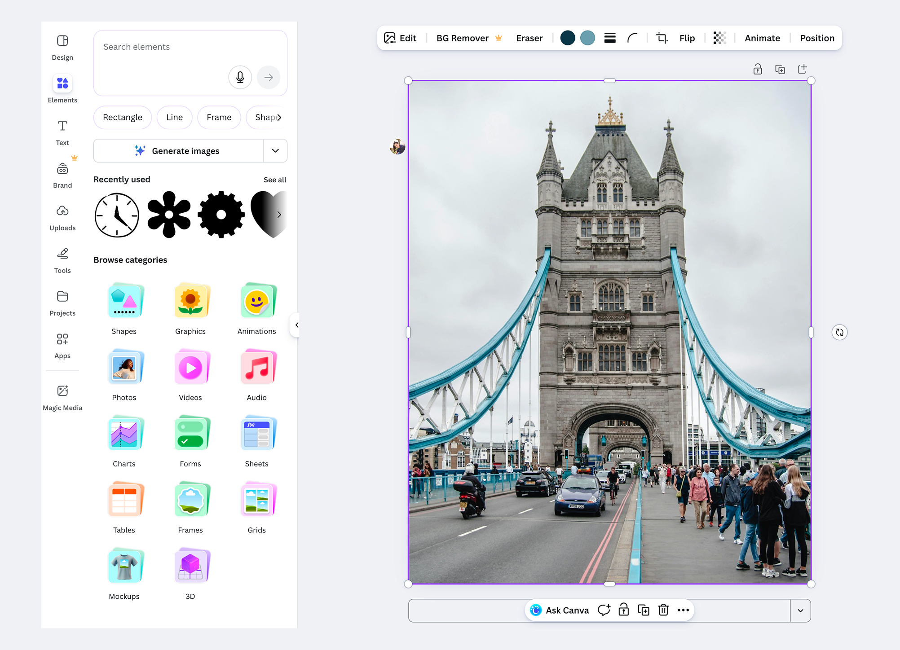Switch to the Position panel
Viewport: 900px width, 650px height.
point(816,38)
